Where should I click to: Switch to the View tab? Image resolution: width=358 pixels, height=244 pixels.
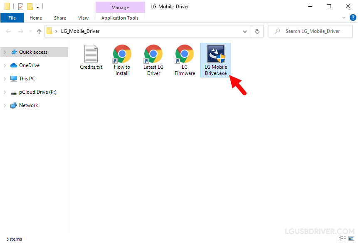point(83,17)
